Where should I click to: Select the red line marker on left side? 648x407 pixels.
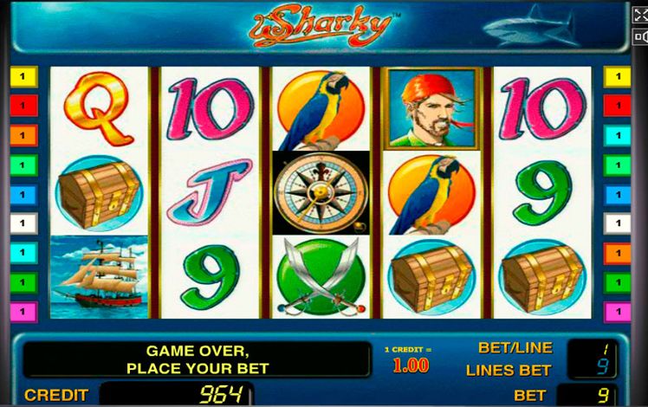23,106
